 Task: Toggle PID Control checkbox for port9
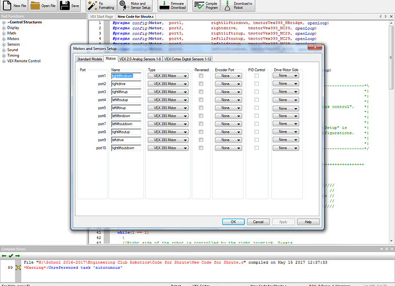(256, 140)
